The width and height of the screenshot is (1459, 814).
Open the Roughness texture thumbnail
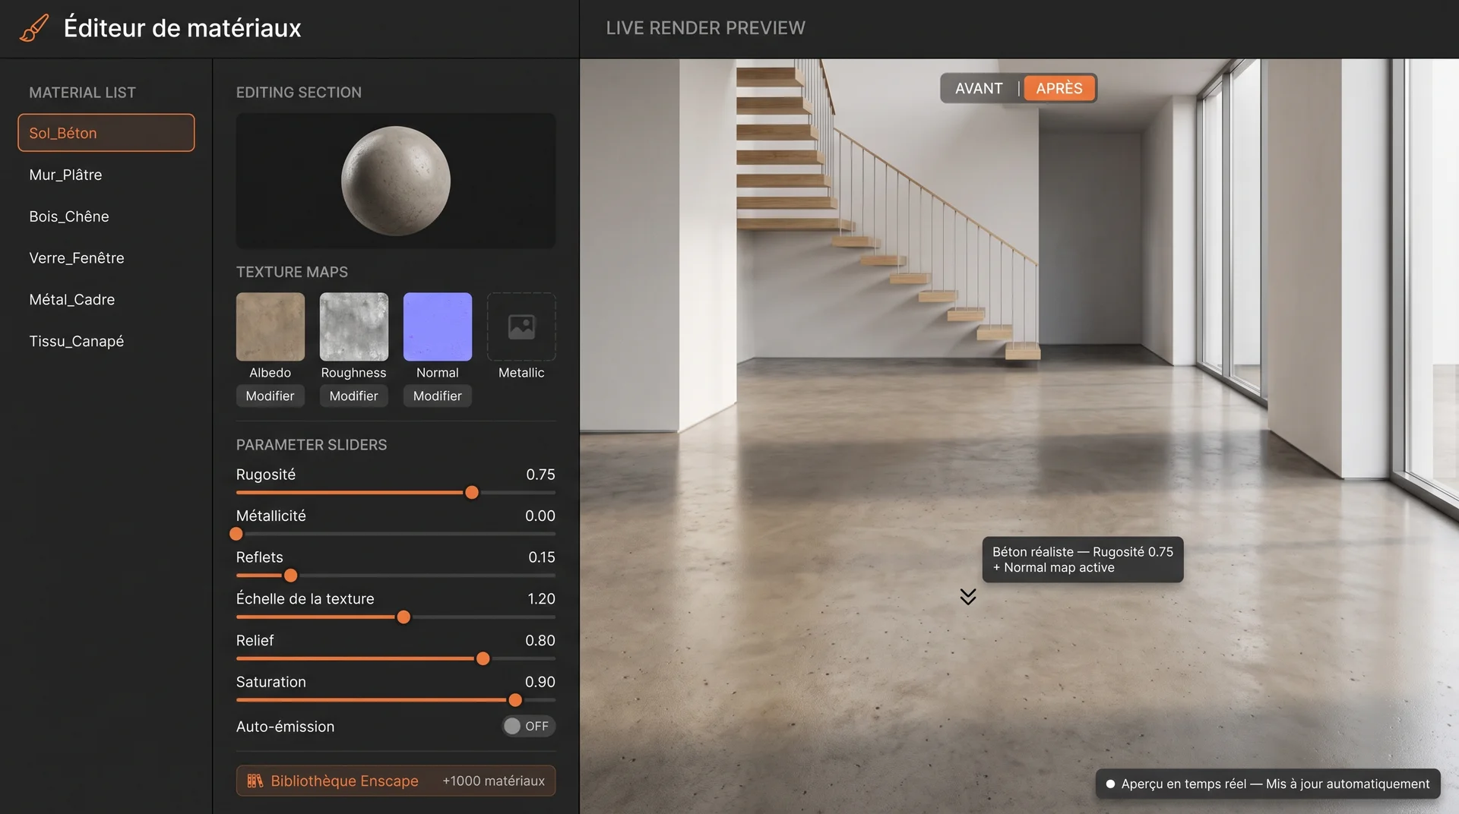354,327
